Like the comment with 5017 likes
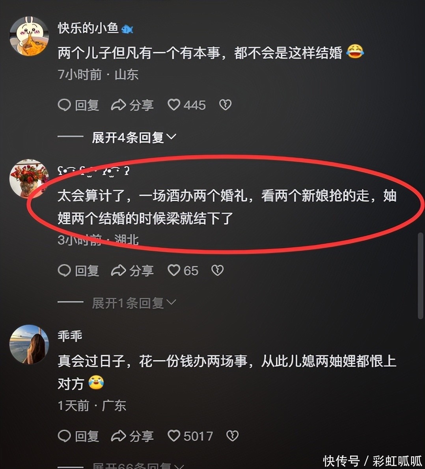Image resolution: width=425 pixels, height=469 pixels. [x=190, y=436]
